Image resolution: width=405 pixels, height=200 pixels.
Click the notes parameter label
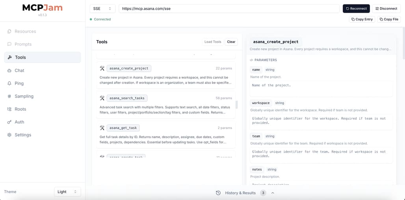click(257, 170)
